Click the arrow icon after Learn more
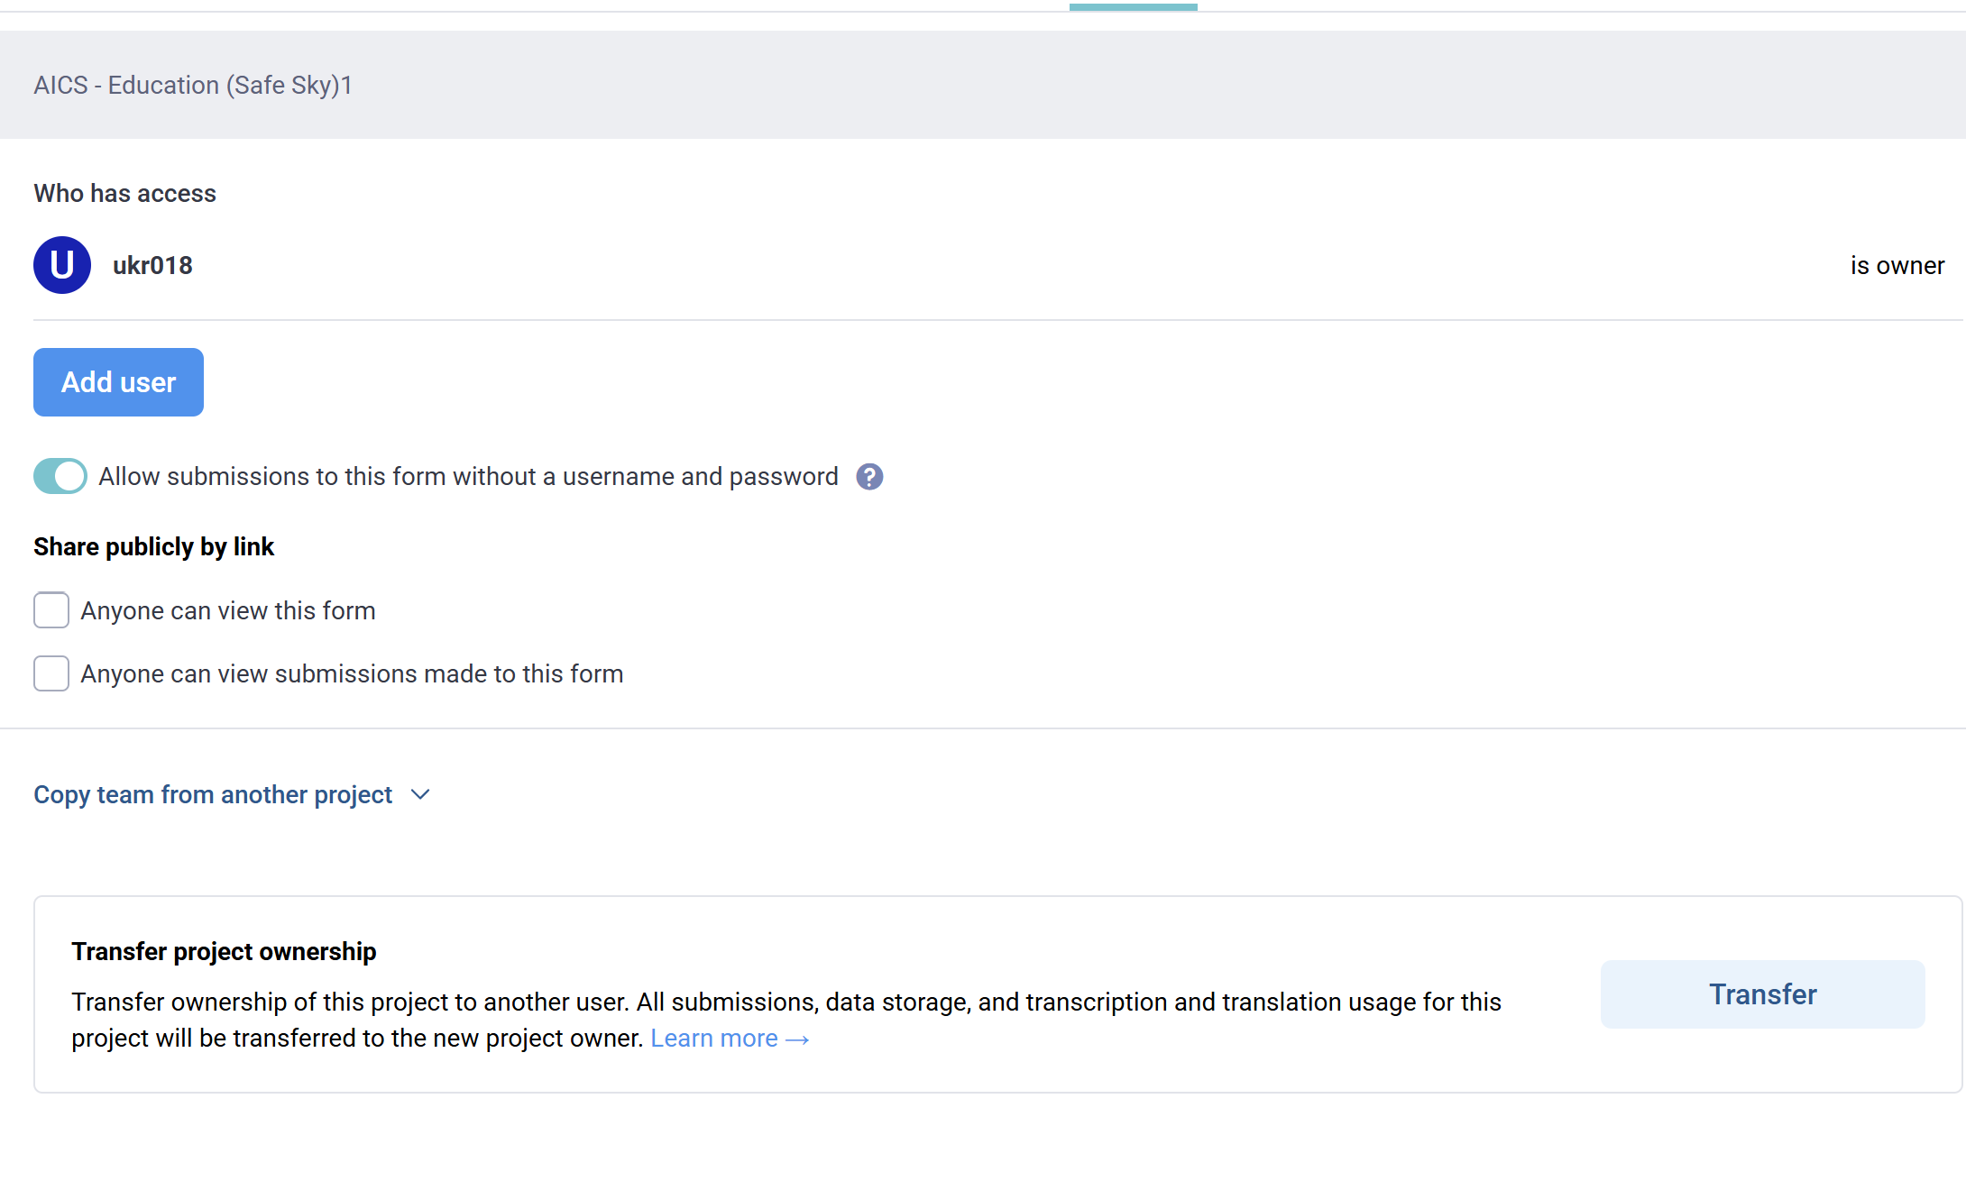Image resolution: width=1966 pixels, height=1181 pixels. coord(797,1039)
